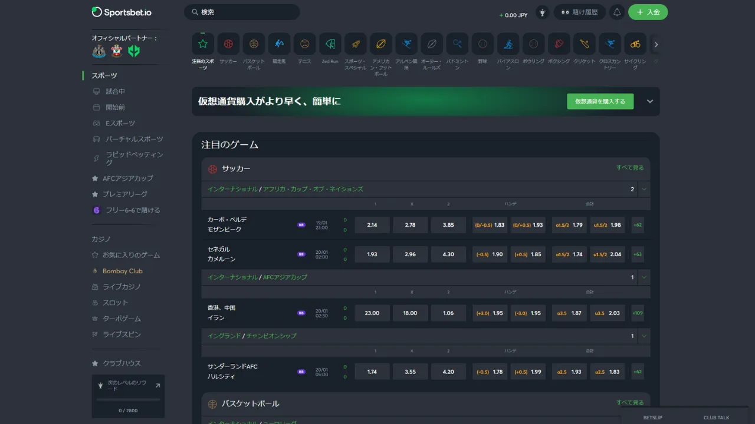Click the 仮想通貨を購入する button
Screen dimensions: 755x424
[600, 101]
